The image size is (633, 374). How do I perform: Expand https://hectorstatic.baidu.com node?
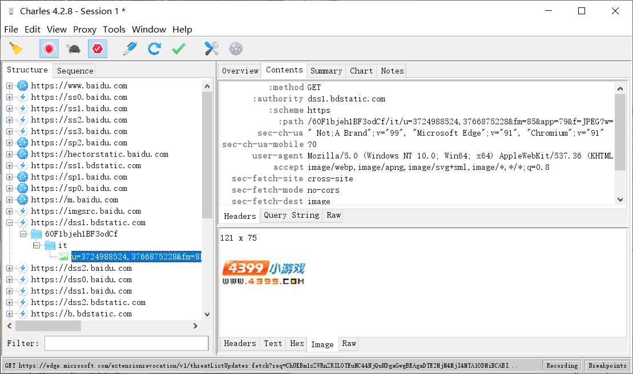tap(9, 155)
